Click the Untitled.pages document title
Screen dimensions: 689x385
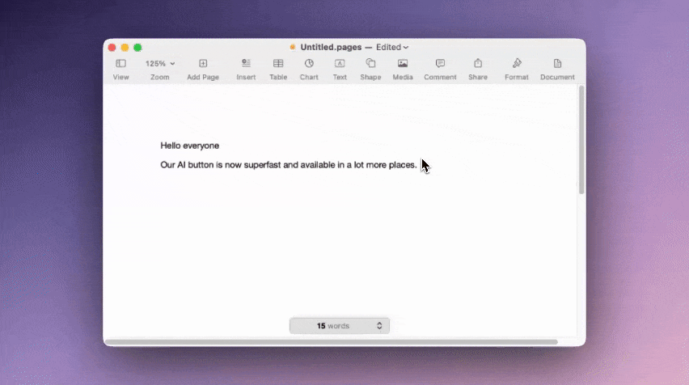tap(331, 47)
